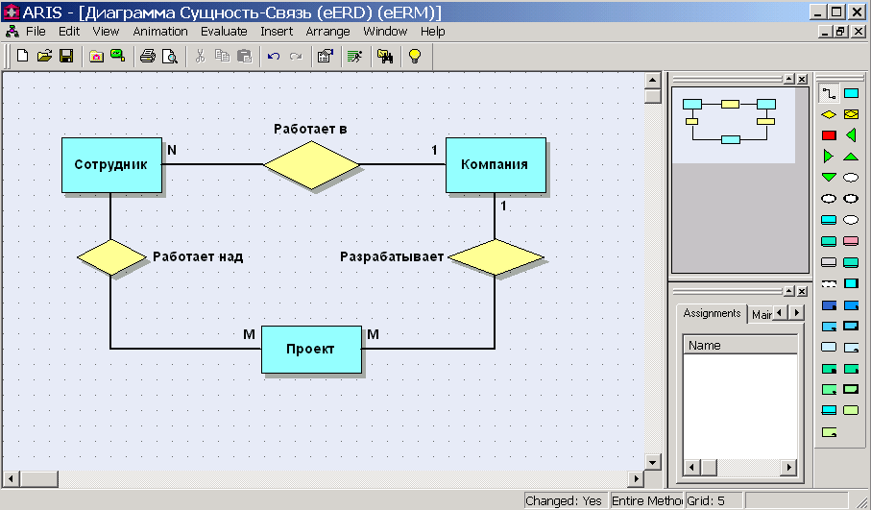
Task: Select the connection line tool in symbol palette
Action: pyautogui.click(x=829, y=93)
